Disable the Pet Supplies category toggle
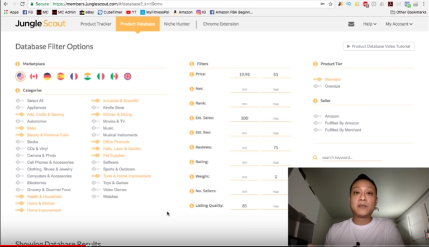The image size is (429, 247). pyautogui.click(x=96, y=155)
